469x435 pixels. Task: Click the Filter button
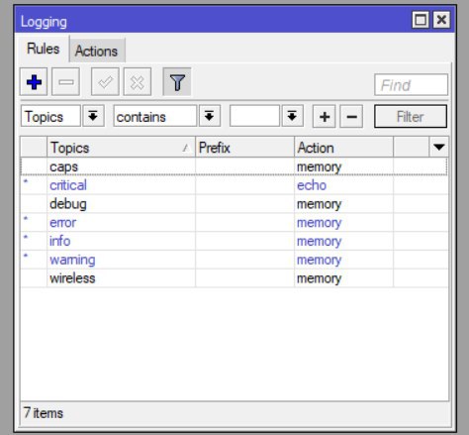point(411,116)
